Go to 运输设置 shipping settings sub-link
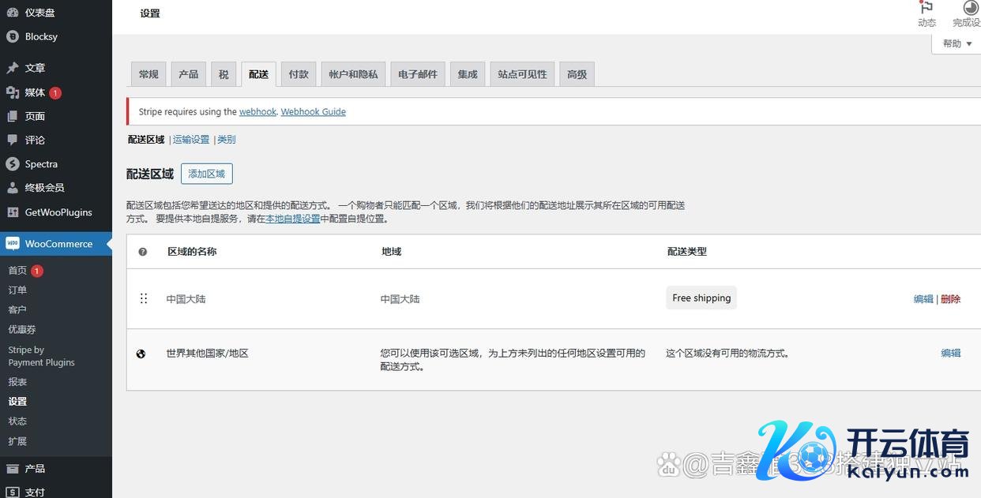The image size is (981, 498). click(x=191, y=140)
